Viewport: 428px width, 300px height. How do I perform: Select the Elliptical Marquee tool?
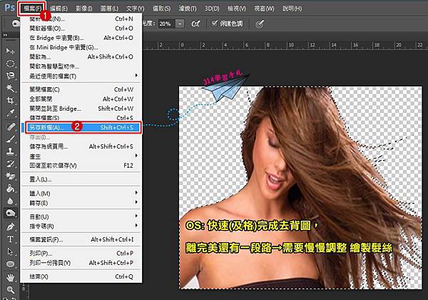[x=11, y=64]
